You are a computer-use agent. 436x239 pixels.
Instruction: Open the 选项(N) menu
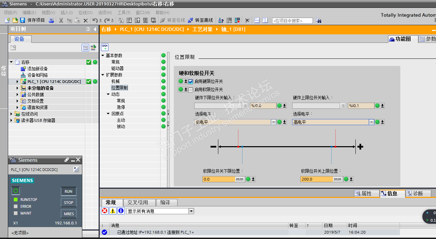click(x=105, y=13)
